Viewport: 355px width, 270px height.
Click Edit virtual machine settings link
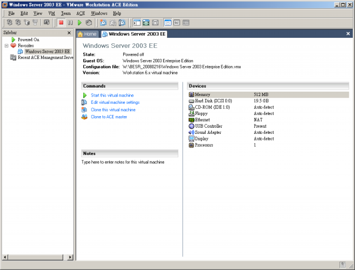(115, 102)
